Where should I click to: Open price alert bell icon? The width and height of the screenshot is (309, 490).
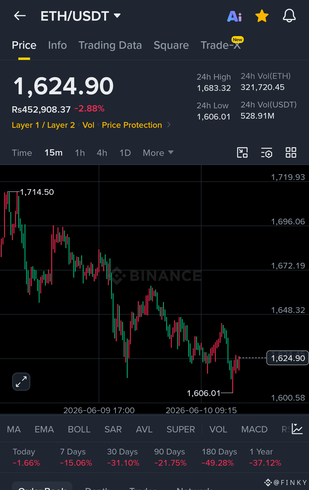(289, 16)
